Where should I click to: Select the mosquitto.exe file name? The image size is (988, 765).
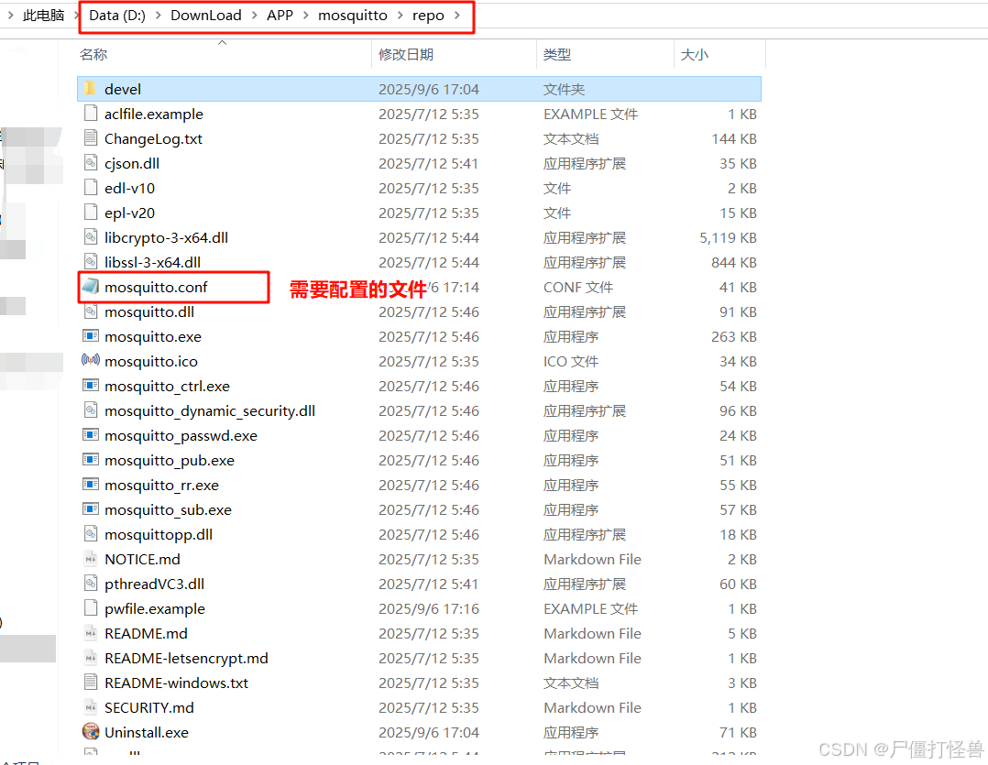coord(153,337)
